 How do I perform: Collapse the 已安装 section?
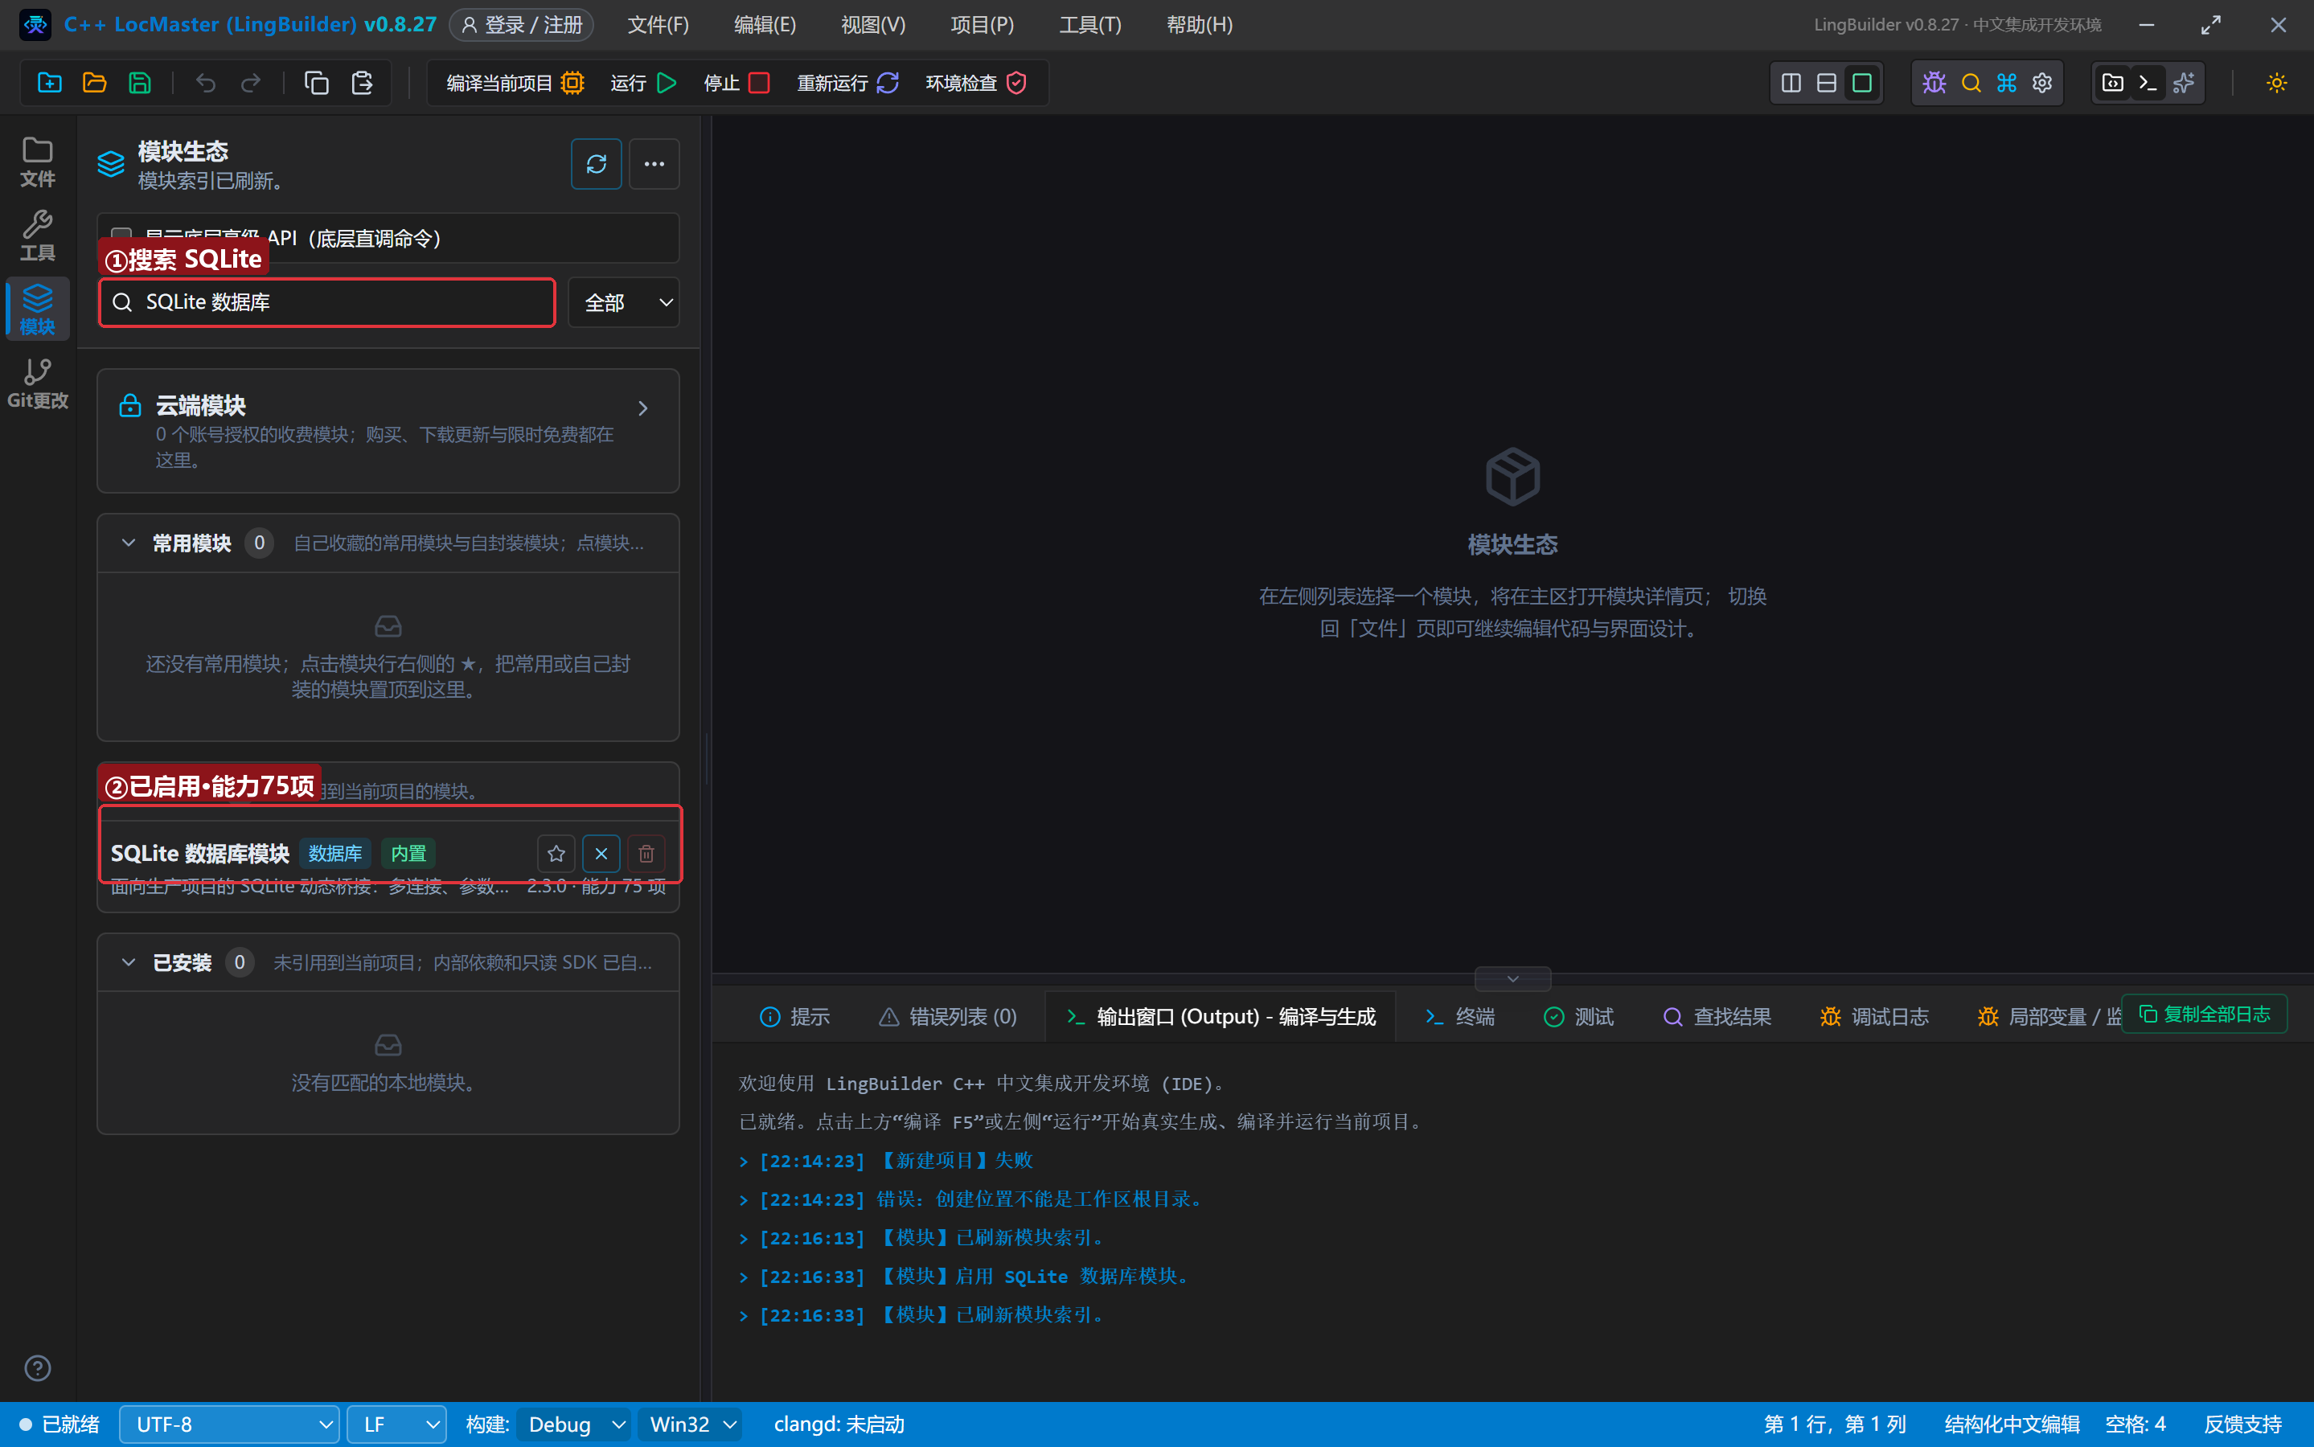coord(128,963)
